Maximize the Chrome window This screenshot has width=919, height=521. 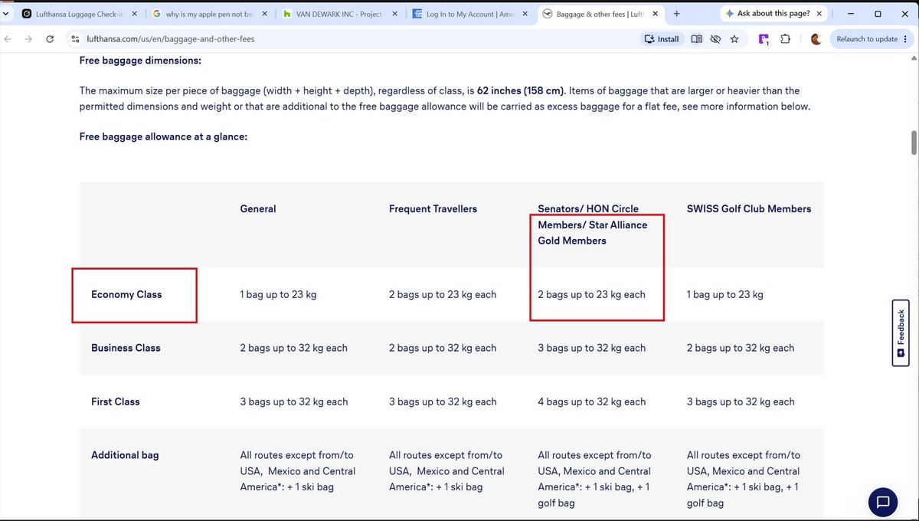click(x=878, y=14)
